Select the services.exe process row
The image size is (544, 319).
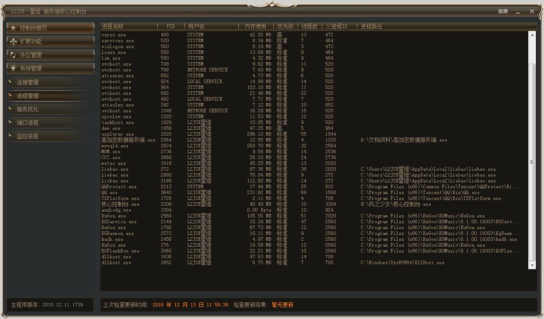point(313,40)
